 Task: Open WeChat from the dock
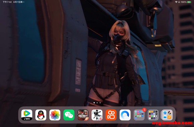point(69,115)
